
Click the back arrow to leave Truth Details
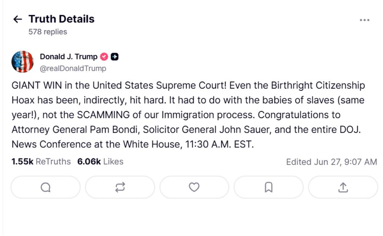(18, 19)
